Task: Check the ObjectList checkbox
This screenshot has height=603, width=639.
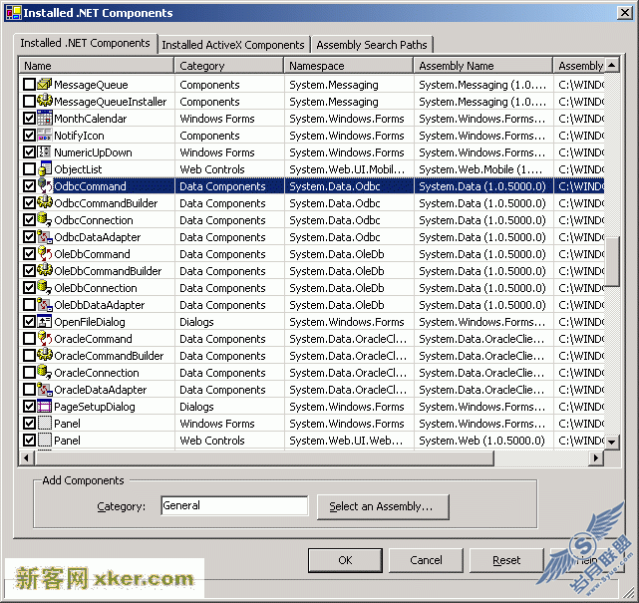Action: [29, 169]
